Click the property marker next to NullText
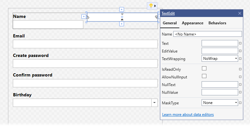The image size is (250, 128). (240, 84)
